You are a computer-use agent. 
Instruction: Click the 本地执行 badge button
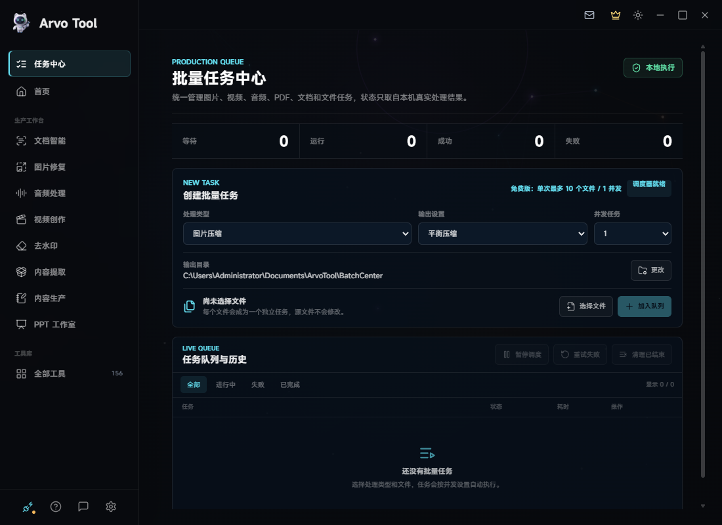[x=653, y=68]
